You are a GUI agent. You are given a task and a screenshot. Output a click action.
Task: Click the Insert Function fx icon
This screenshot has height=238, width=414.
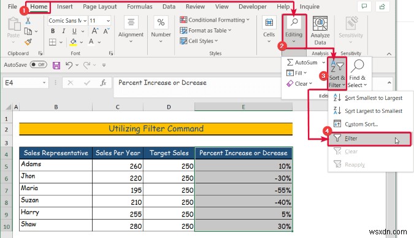[x=103, y=83]
